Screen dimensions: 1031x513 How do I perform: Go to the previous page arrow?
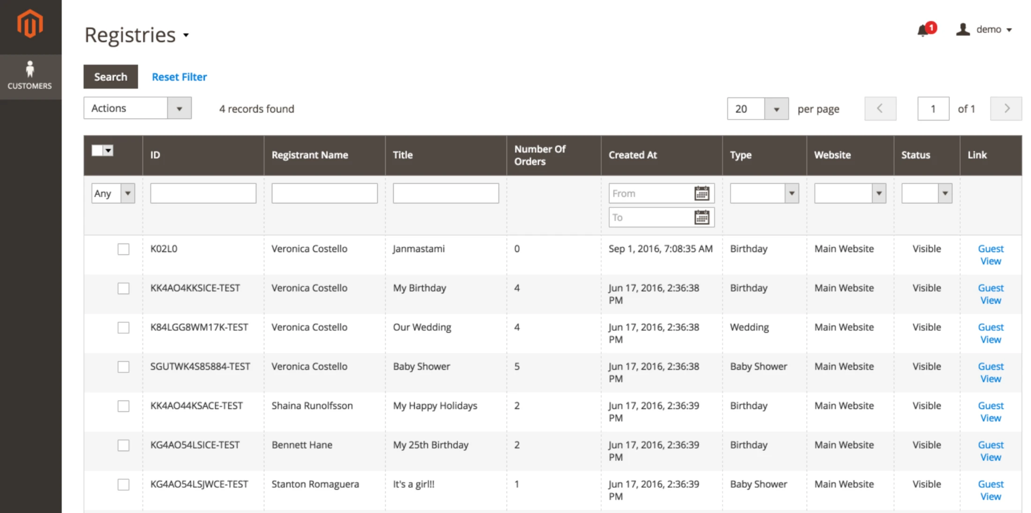880,109
